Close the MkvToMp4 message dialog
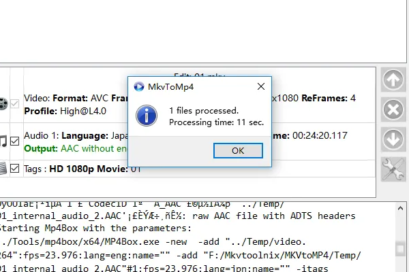409x272 pixels. coord(261,86)
